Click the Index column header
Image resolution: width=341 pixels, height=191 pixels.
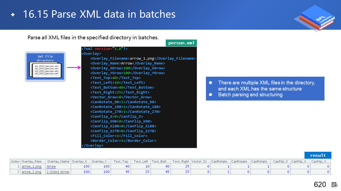[15, 162]
